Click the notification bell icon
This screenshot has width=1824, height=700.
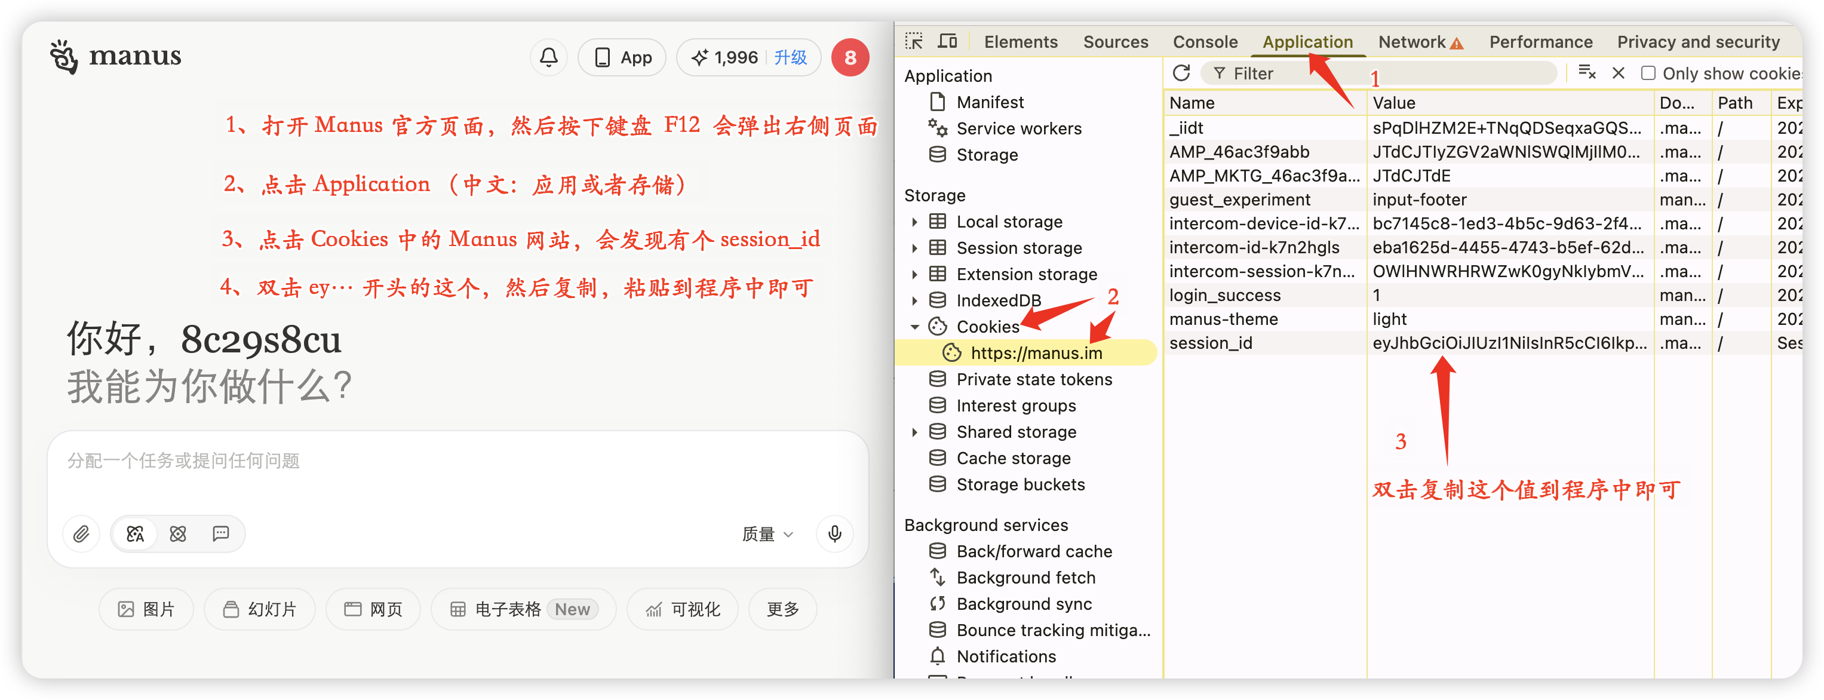548,57
